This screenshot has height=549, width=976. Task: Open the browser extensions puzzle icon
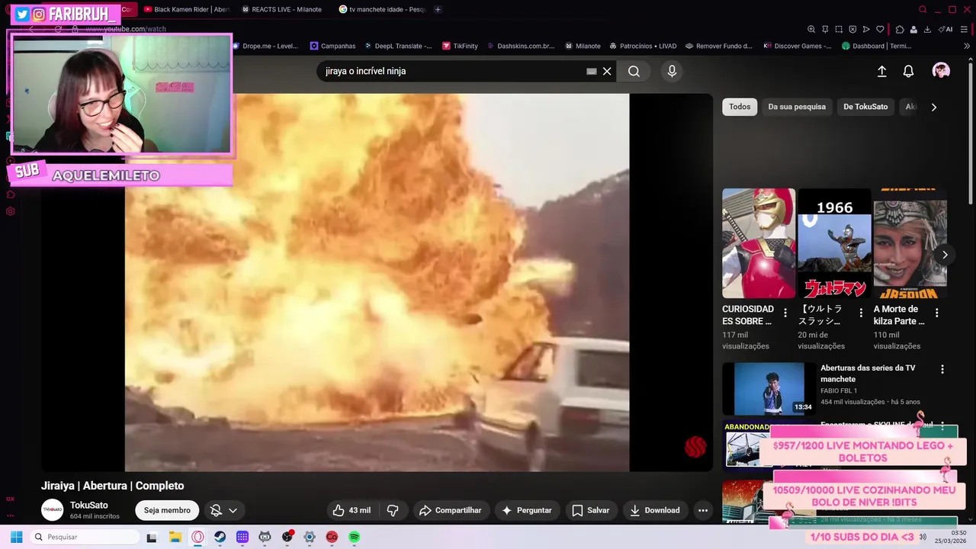click(x=900, y=29)
